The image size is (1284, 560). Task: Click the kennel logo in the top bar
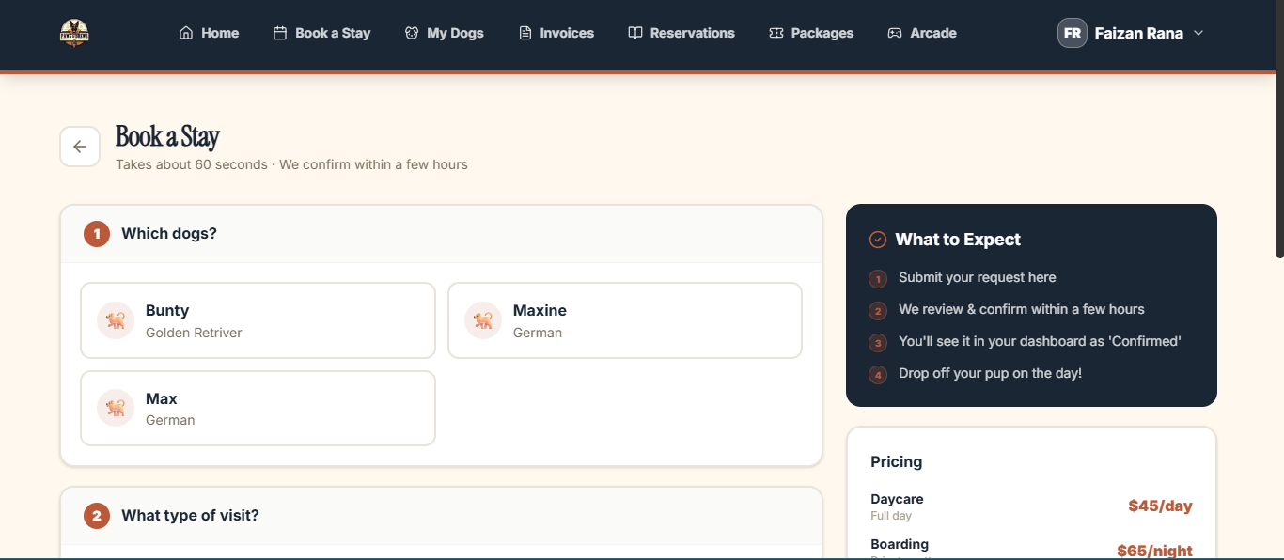point(73,32)
